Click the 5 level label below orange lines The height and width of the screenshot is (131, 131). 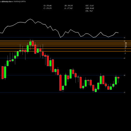(125, 53)
